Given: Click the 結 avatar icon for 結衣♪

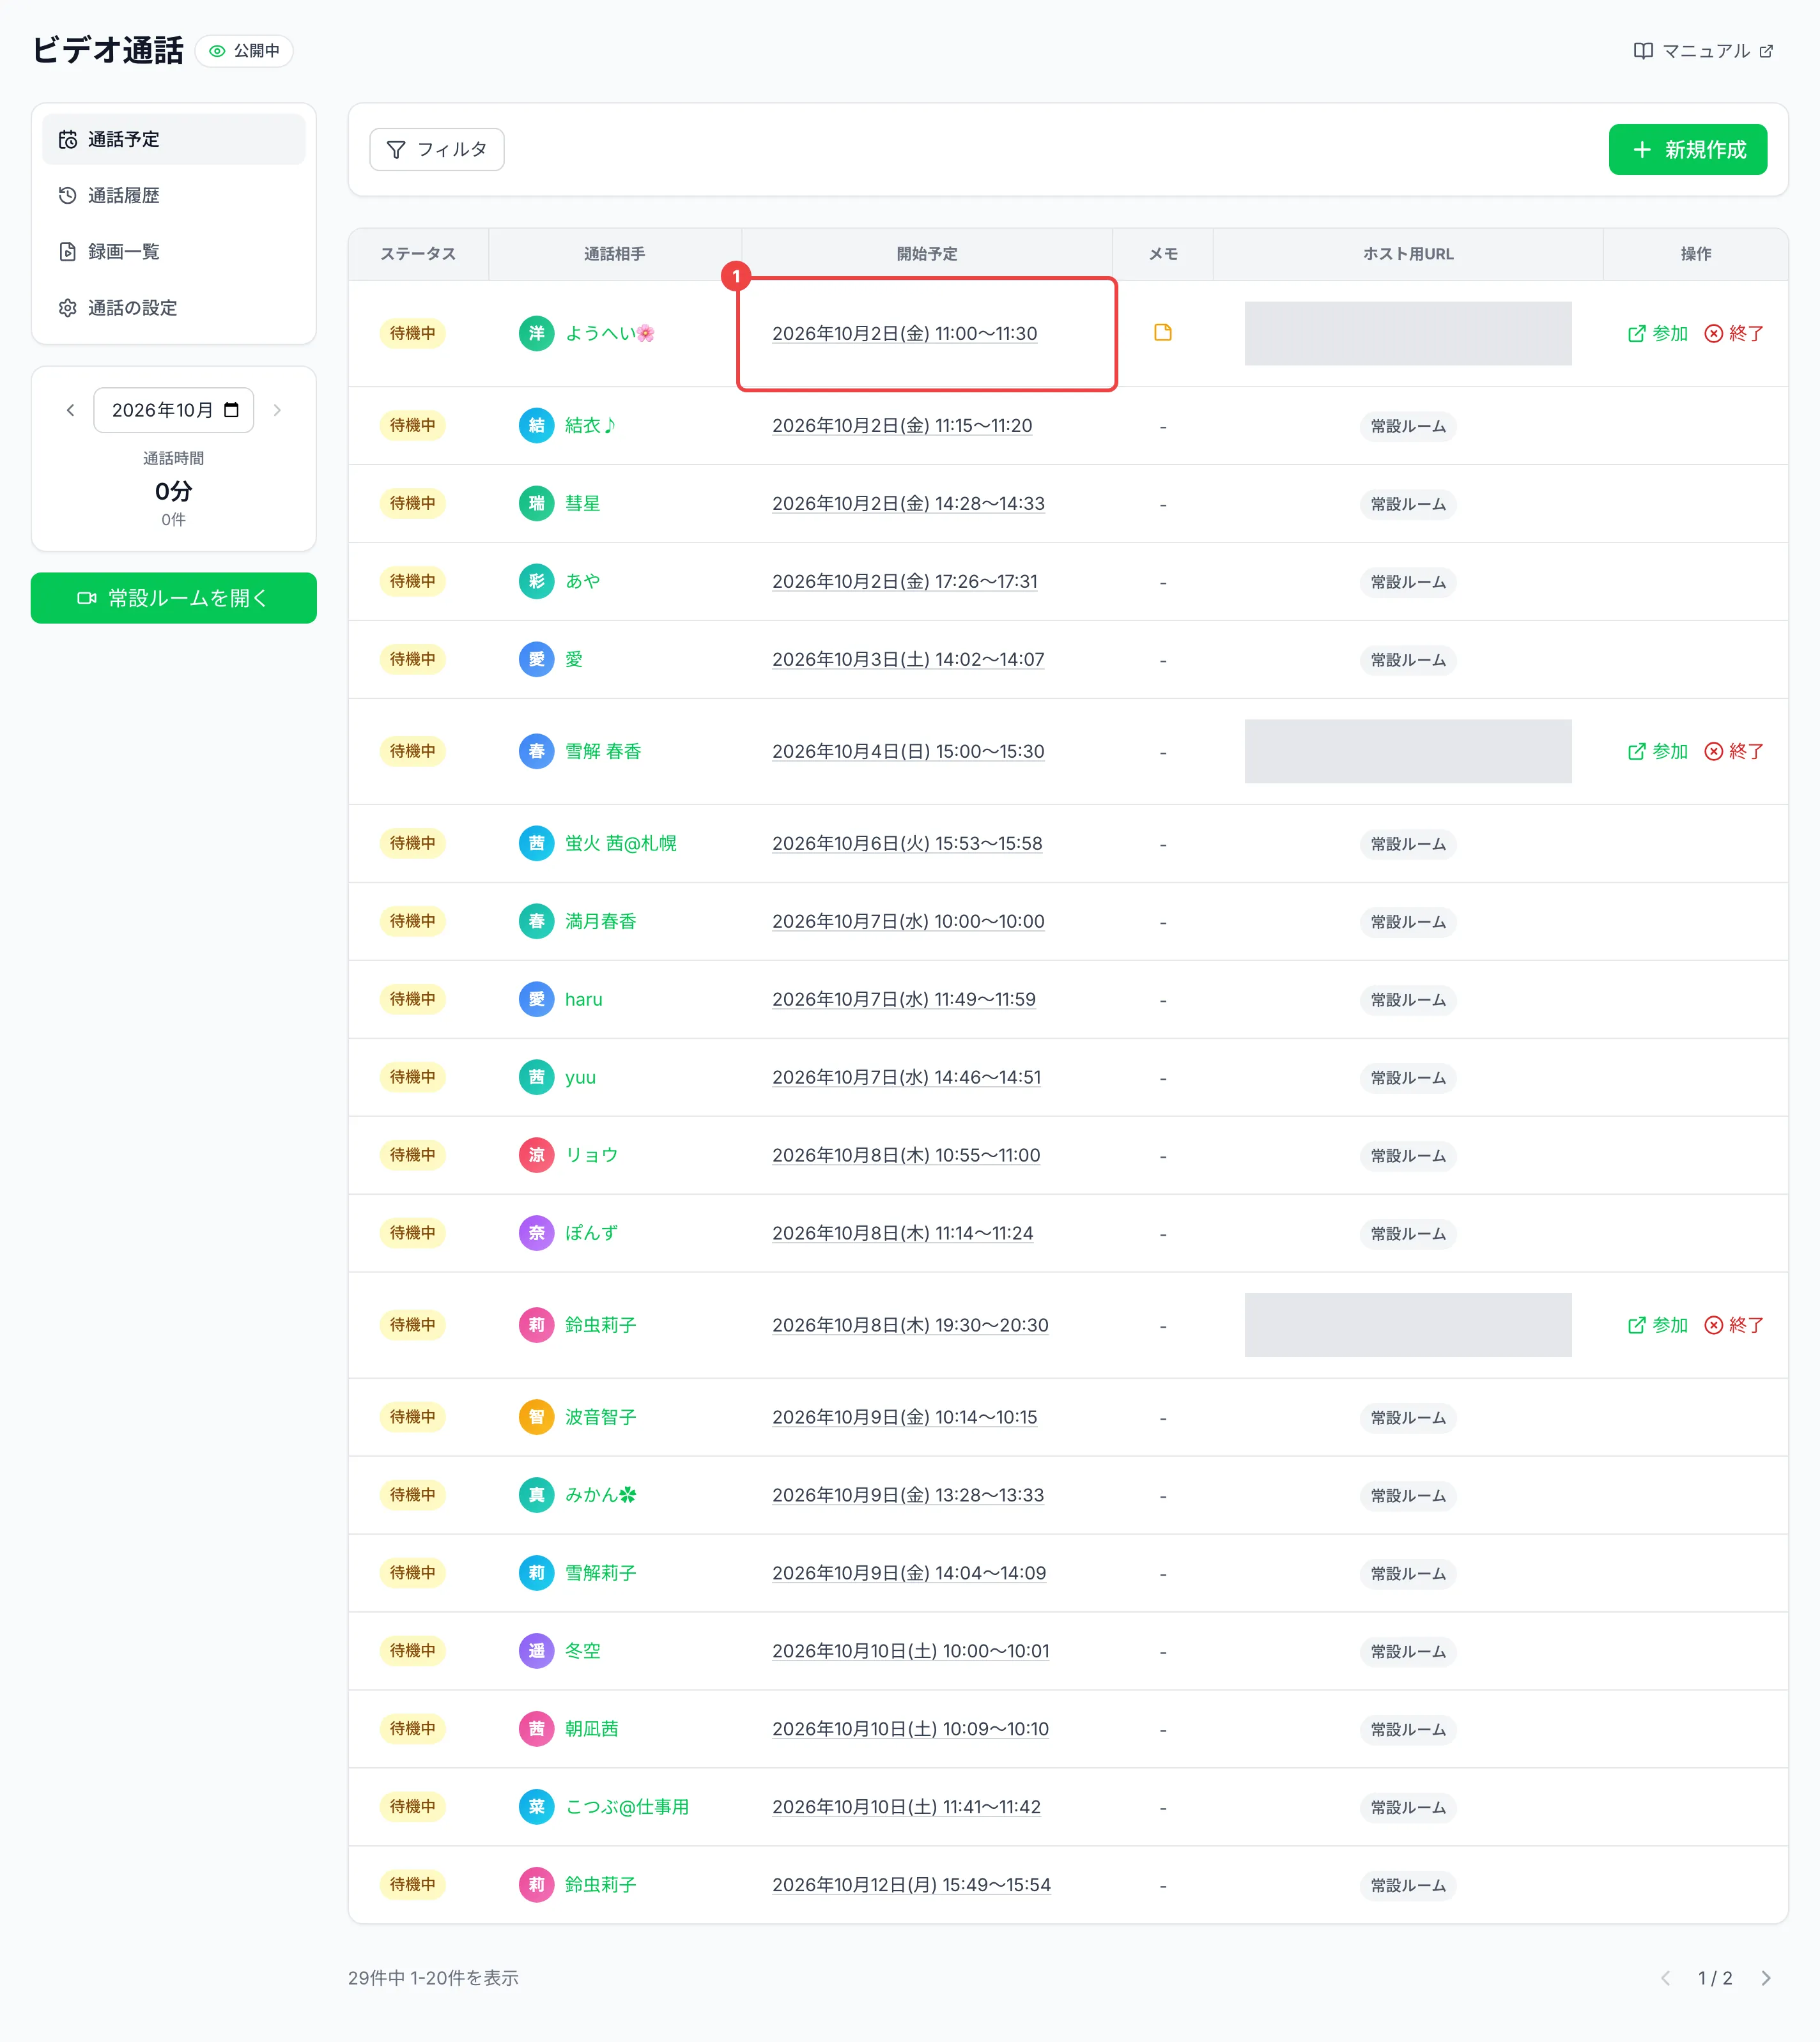Looking at the screenshot, I should click(x=536, y=425).
